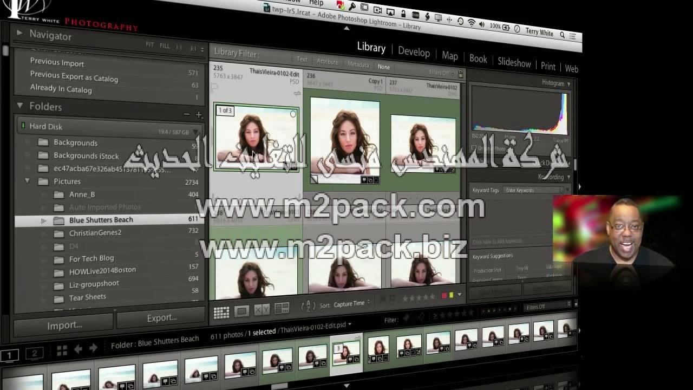Open Sort Capture Time dropdown
Viewport: 693px width, 390px height.
352,304
